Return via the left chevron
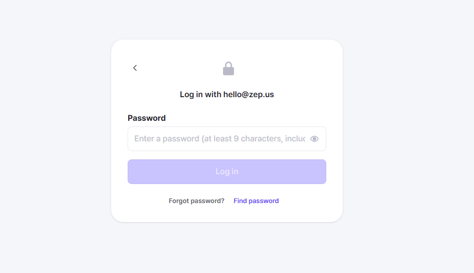The width and height of the screenshot is (474, 273). click(135, 68)
